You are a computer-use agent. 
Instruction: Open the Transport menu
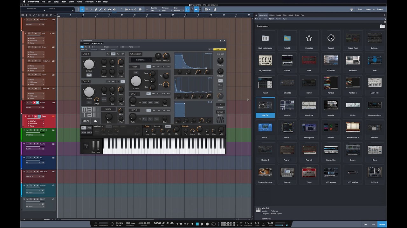pyautogui.click(x=89, y=2)
